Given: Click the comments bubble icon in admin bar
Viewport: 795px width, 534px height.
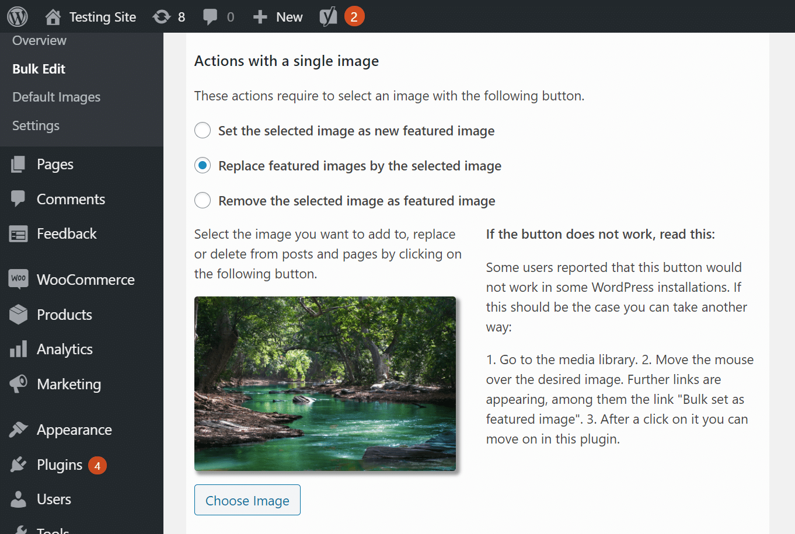Looking at the screenshot, I should pyautogui.click(x=208, y=16).
